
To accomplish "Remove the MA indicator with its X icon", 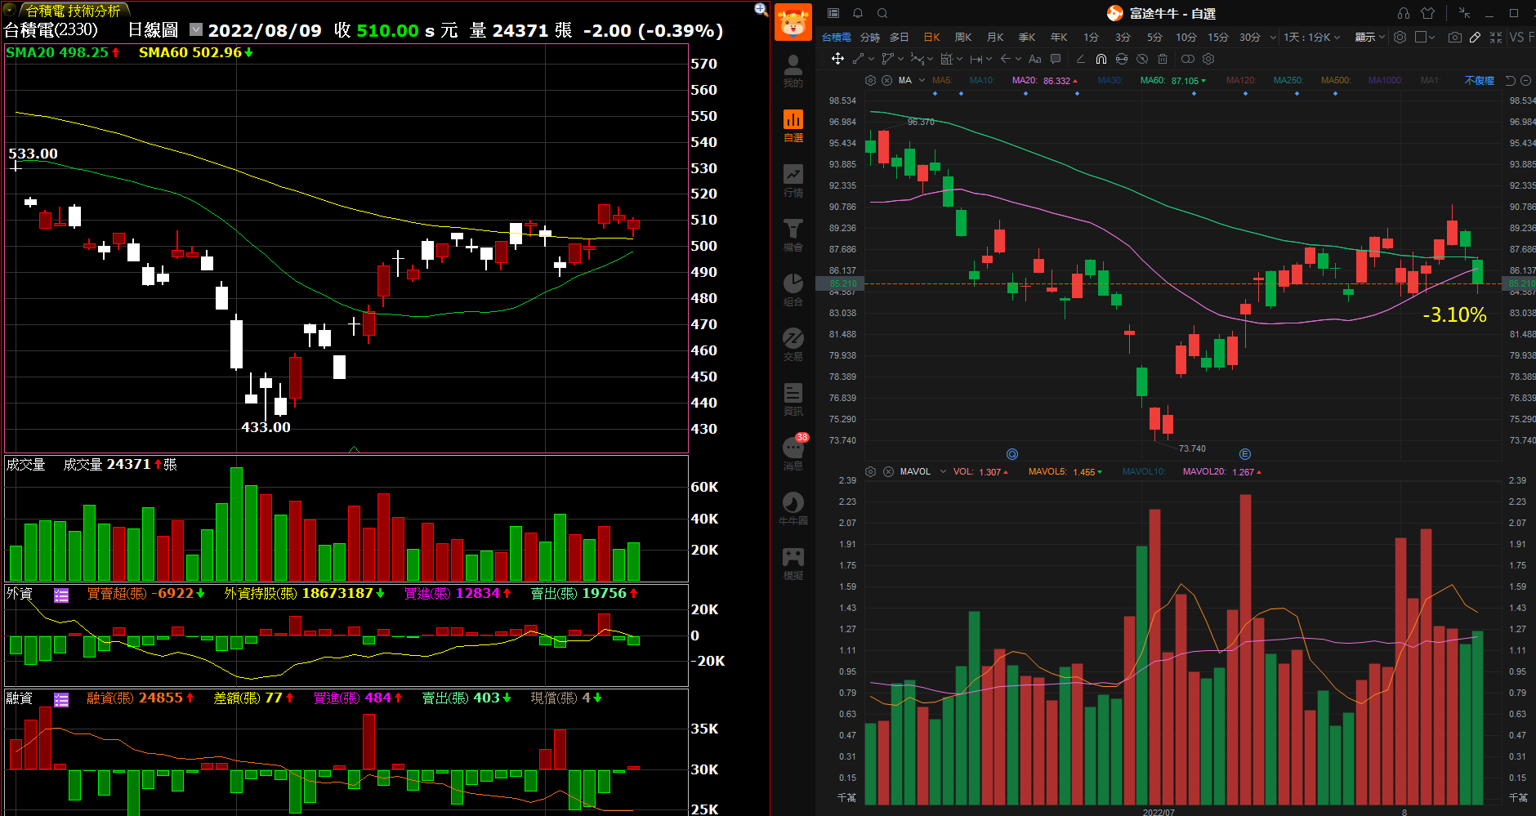I will point(886,80).
